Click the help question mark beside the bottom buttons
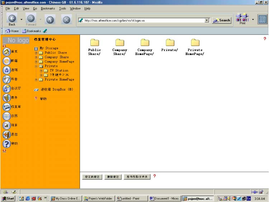The width and height of the screenshot is (269, 202). (155, 176)
